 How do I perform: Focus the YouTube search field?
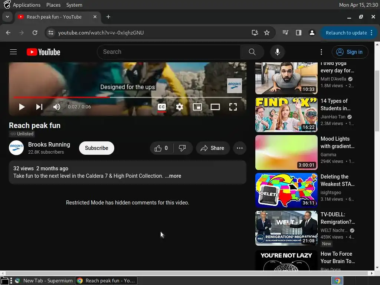pos(169,52)
